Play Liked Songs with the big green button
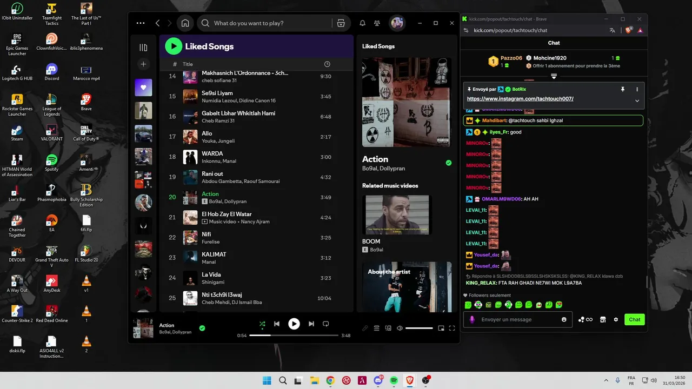This screenshot has height=389, width=692. point(174,46)
